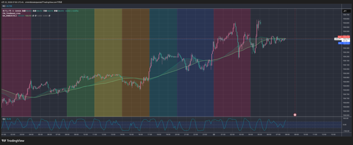This screenshot has width=353, height=145.
Task: Click the RCI 43.706 label in top bar
Action: [7, 6]
